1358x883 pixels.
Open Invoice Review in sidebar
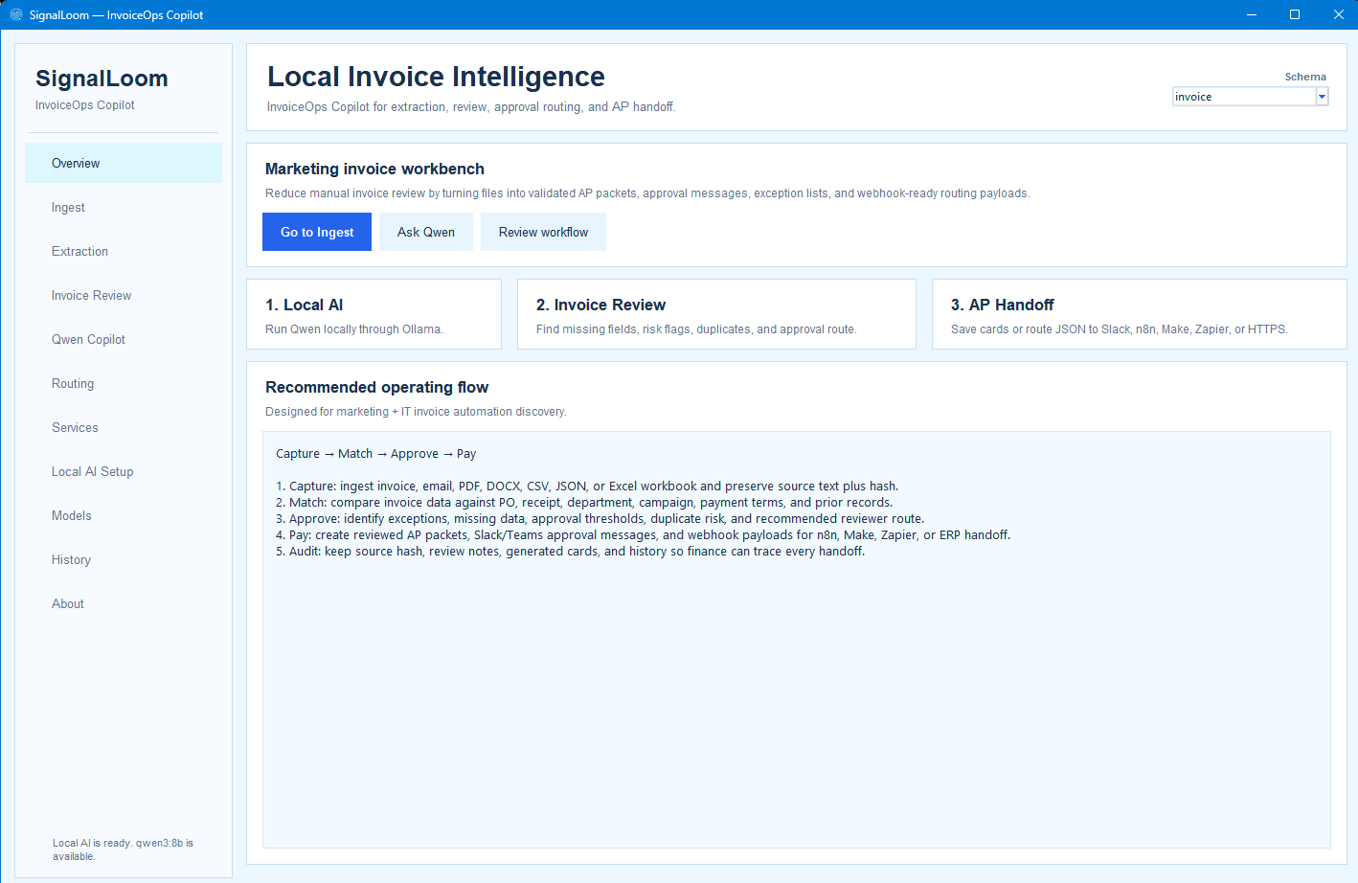pyautogui.click(x=124, y=295)
